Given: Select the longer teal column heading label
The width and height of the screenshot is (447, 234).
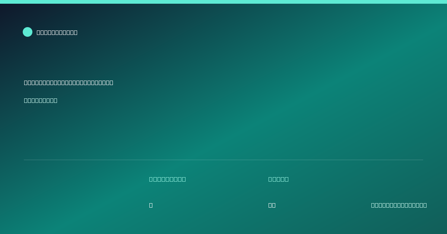Looking at the screenshot, I should coord(167,179).
